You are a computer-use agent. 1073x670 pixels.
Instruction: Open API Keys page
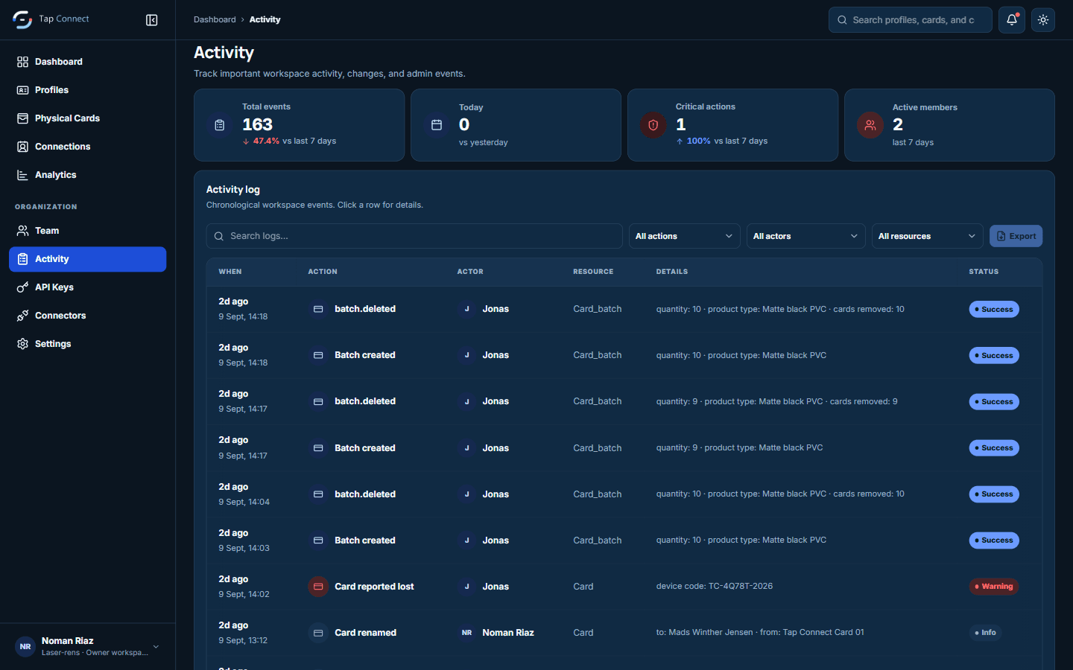(x=88, y=287)
